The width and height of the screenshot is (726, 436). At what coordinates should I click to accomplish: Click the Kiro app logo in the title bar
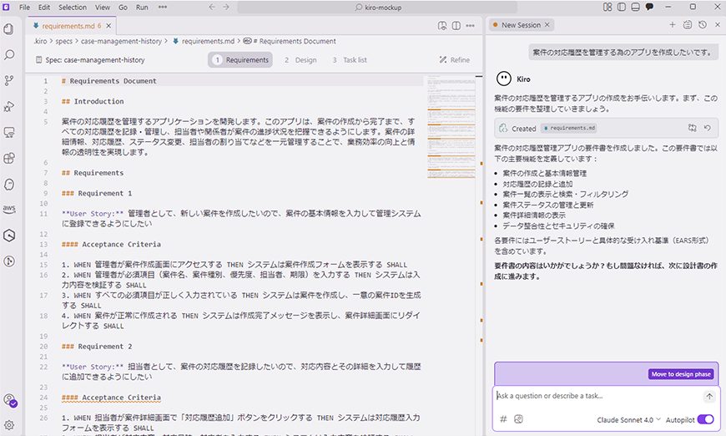[6, 7]
